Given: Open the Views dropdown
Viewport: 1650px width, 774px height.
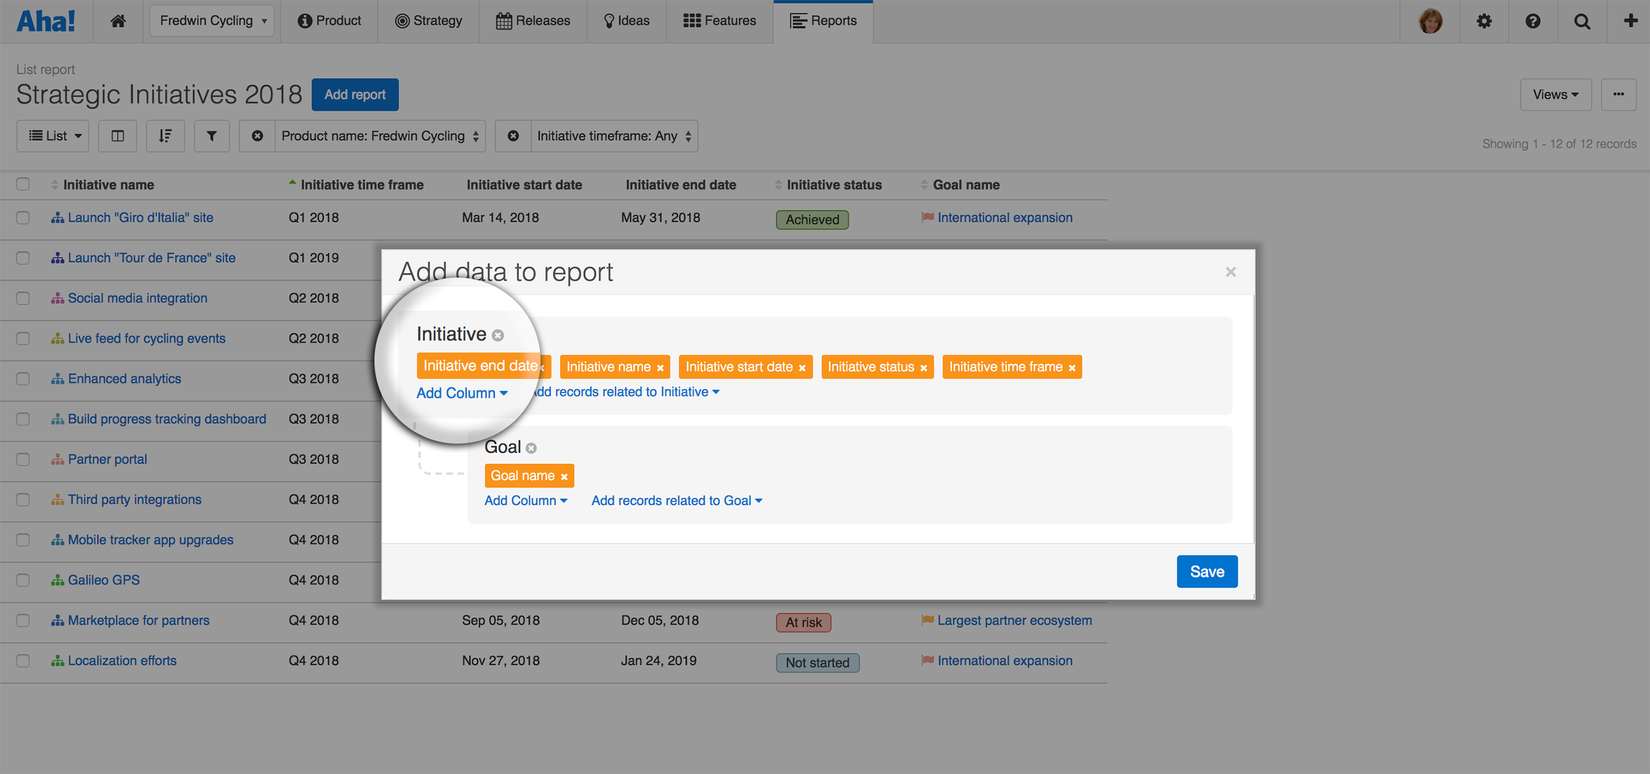Looking at the screenshot, I should (1555, 95).
